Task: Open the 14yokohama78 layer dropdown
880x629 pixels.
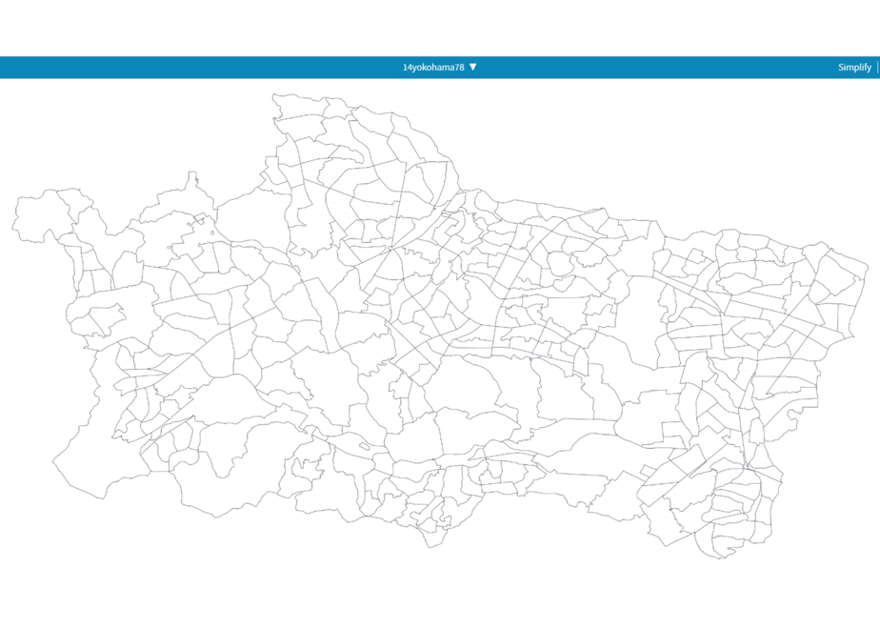Action: pyautogui.click(x=439, y=68)
